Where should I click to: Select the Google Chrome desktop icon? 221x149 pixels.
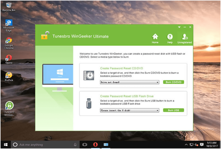(9, 43)
